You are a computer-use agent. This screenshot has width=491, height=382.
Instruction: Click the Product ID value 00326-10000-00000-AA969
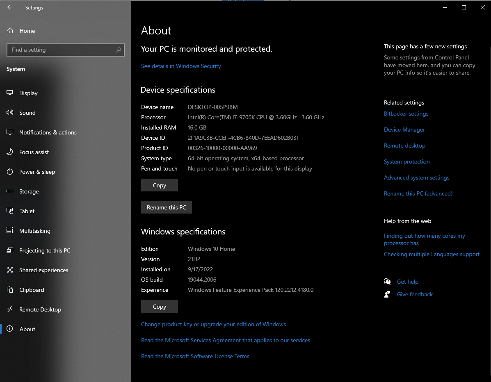pos(222,148)
